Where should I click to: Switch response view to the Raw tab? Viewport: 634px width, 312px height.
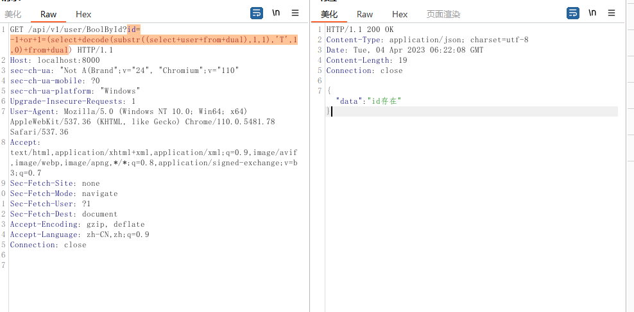click(x=364, y=14)
